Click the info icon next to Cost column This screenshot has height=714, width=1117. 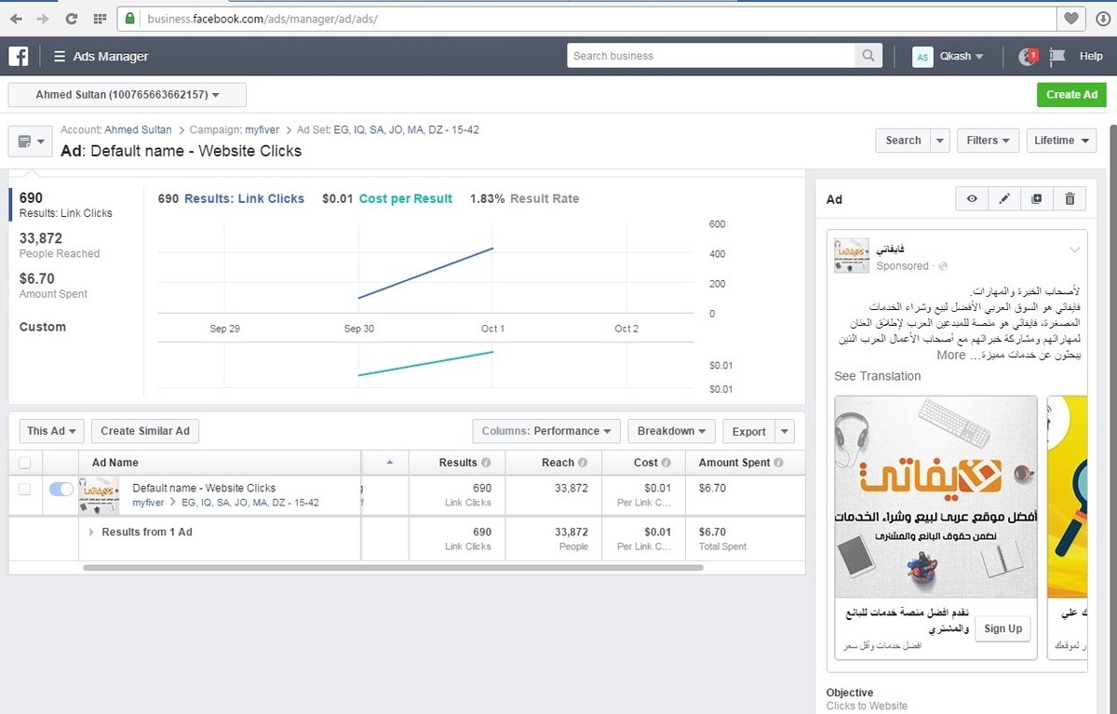pos(666,462)
